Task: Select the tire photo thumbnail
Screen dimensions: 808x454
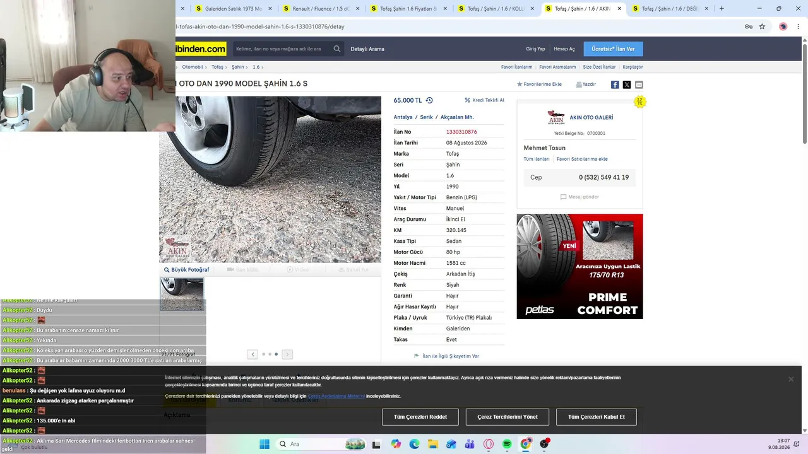Action: pos(182,294)
